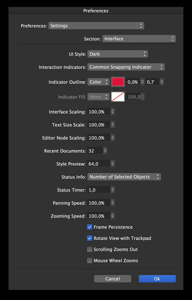
Task: Open the Status Info dropdown
Action: pyautogui.click(x=124, y=177)
